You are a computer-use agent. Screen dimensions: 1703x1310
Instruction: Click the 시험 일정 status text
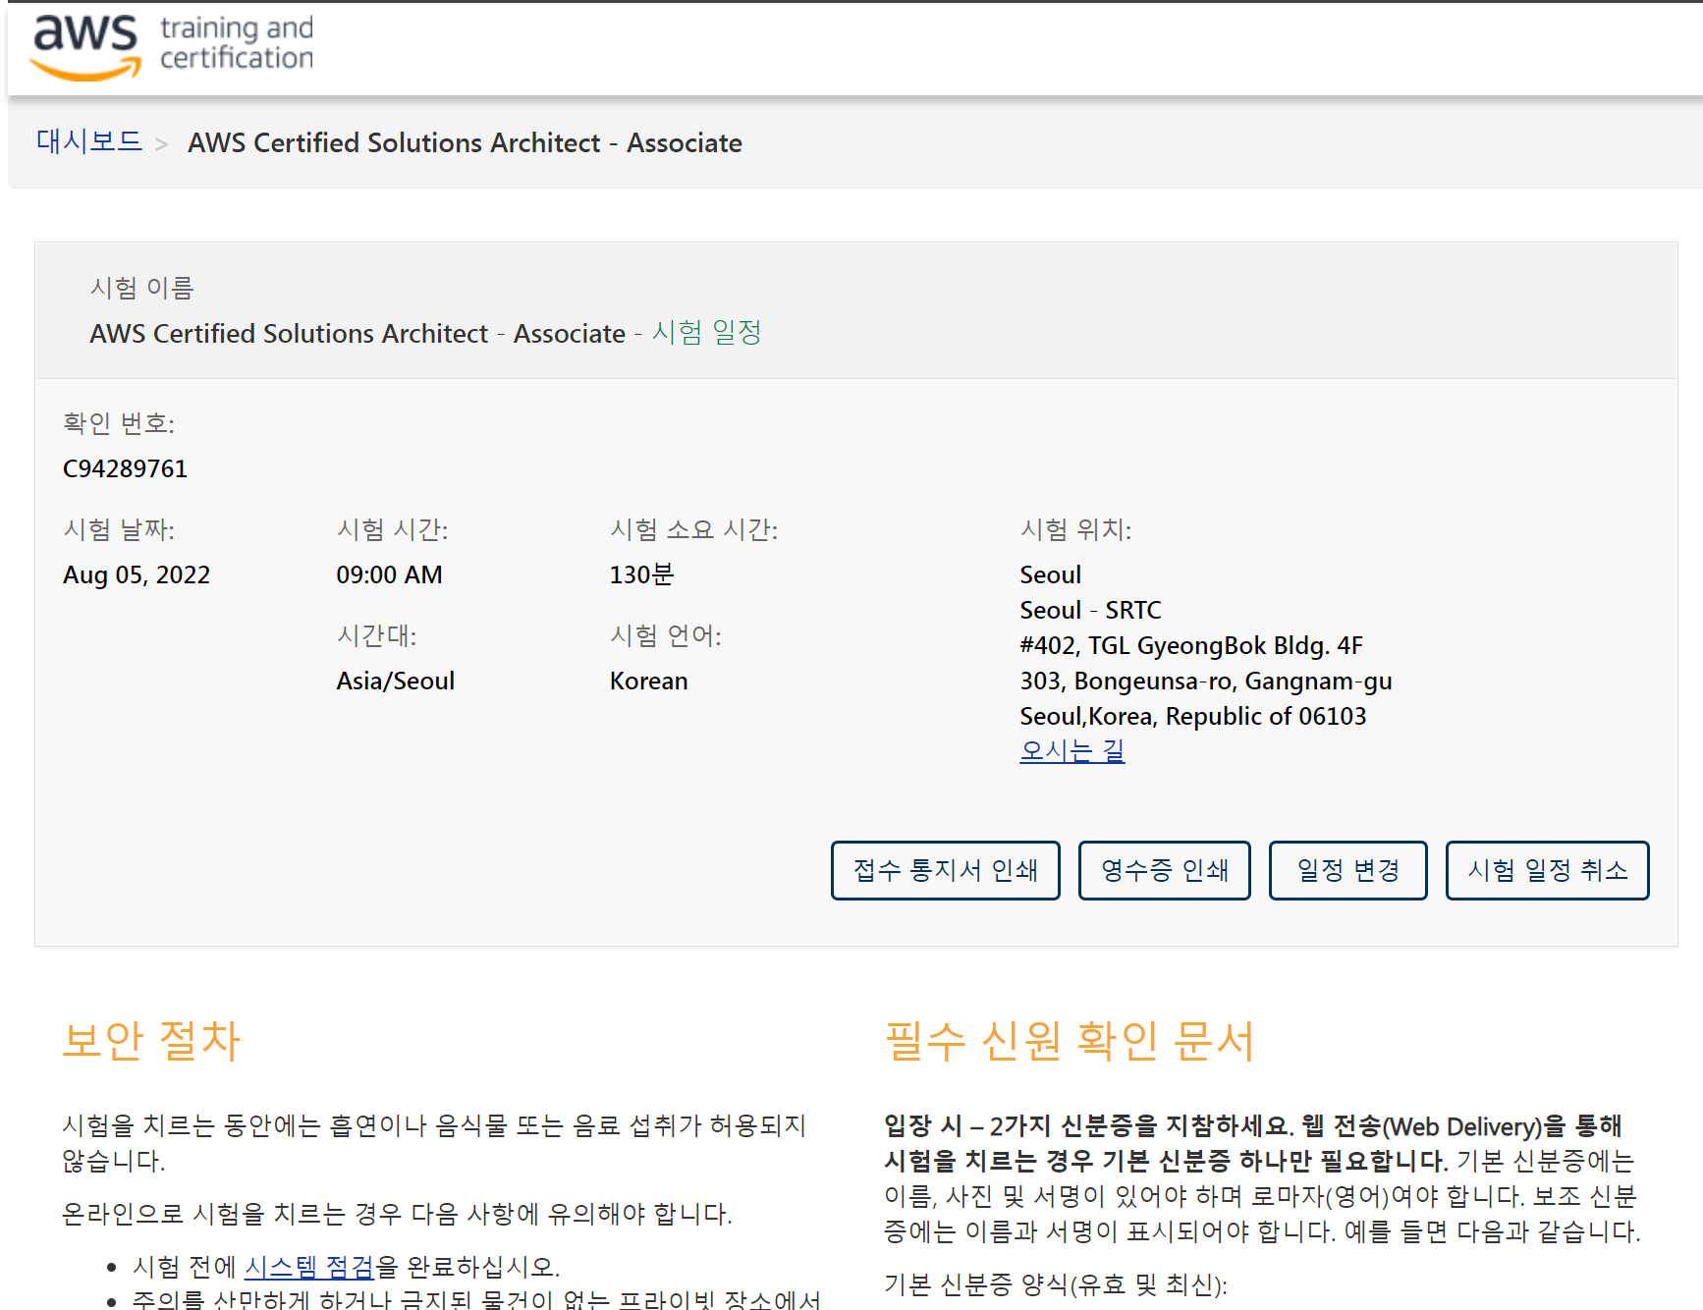707,332
